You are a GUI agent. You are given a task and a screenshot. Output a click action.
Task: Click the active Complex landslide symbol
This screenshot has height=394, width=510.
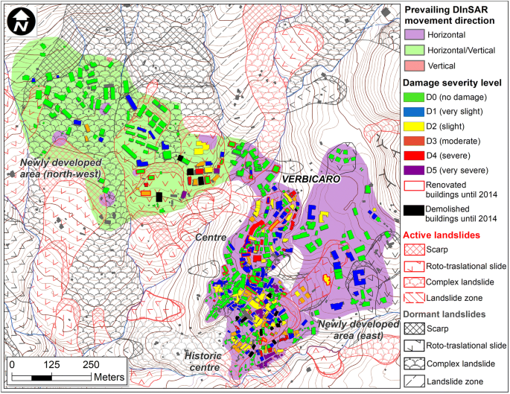click(x=414, y=282)
